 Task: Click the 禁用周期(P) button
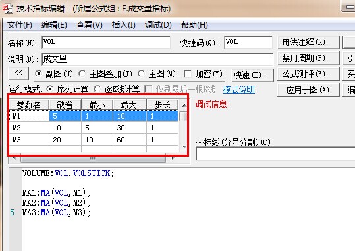(308, 58)
